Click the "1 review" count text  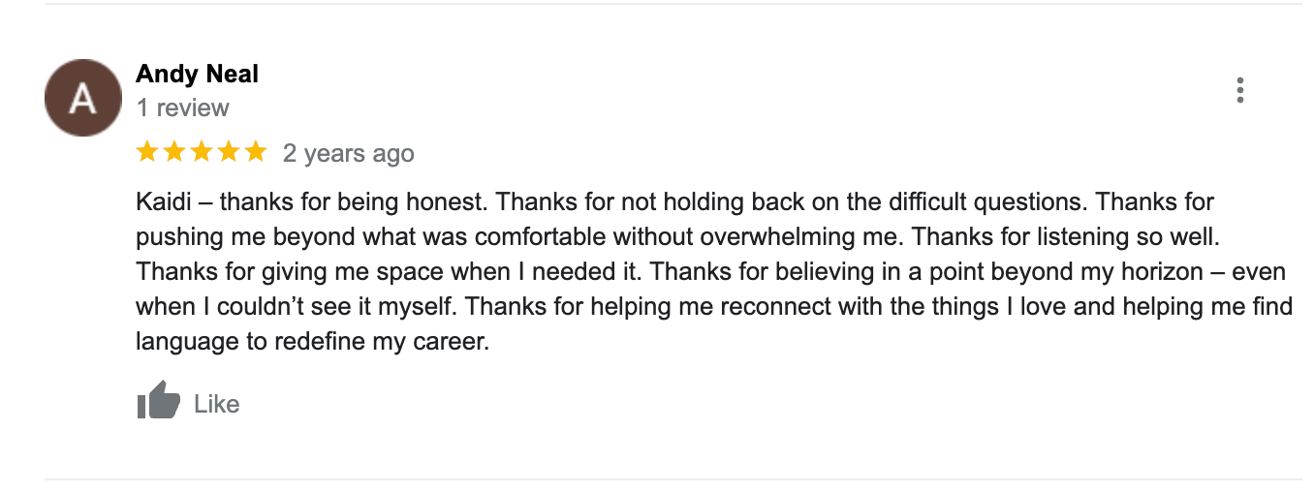183,108
